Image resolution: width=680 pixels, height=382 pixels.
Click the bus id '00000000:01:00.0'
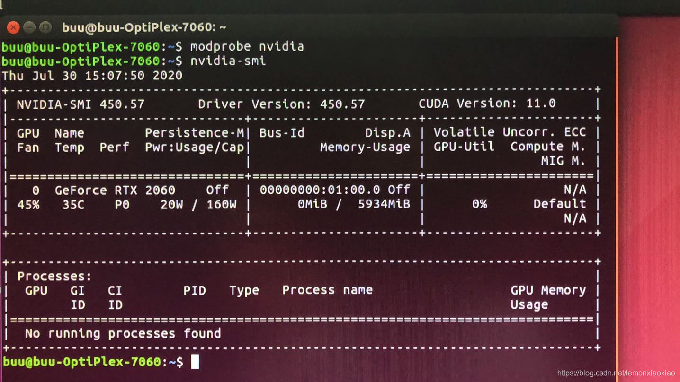[x=320, y=190]
